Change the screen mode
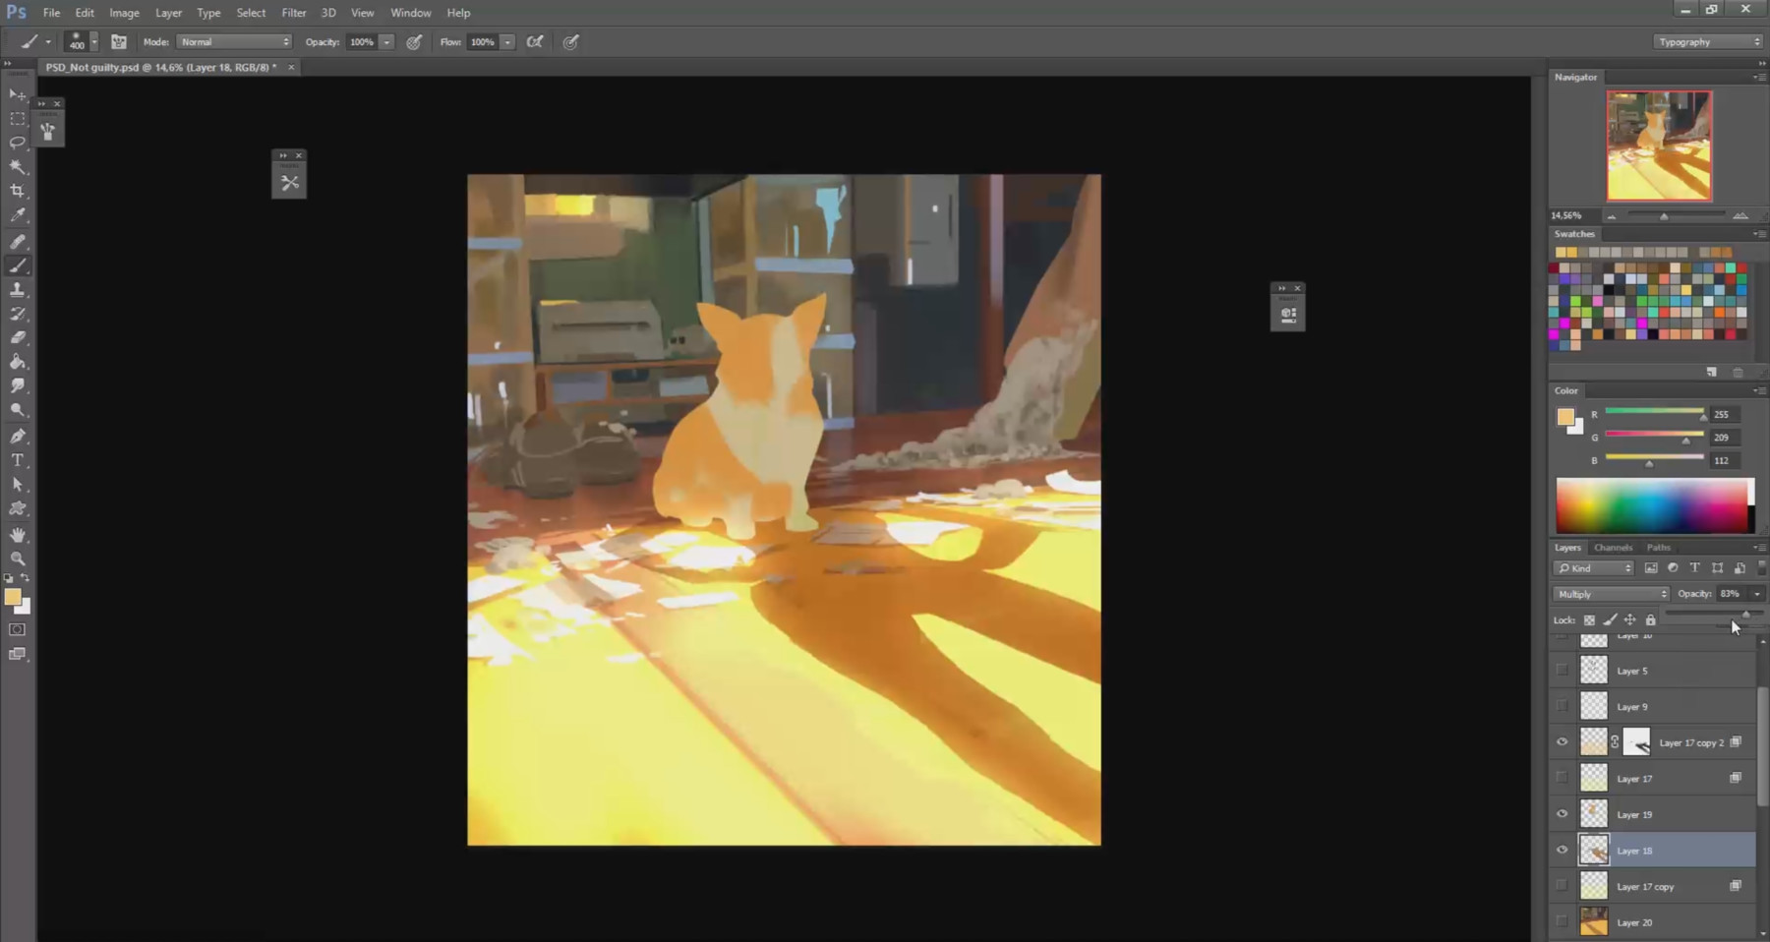 tap(18, 654)
